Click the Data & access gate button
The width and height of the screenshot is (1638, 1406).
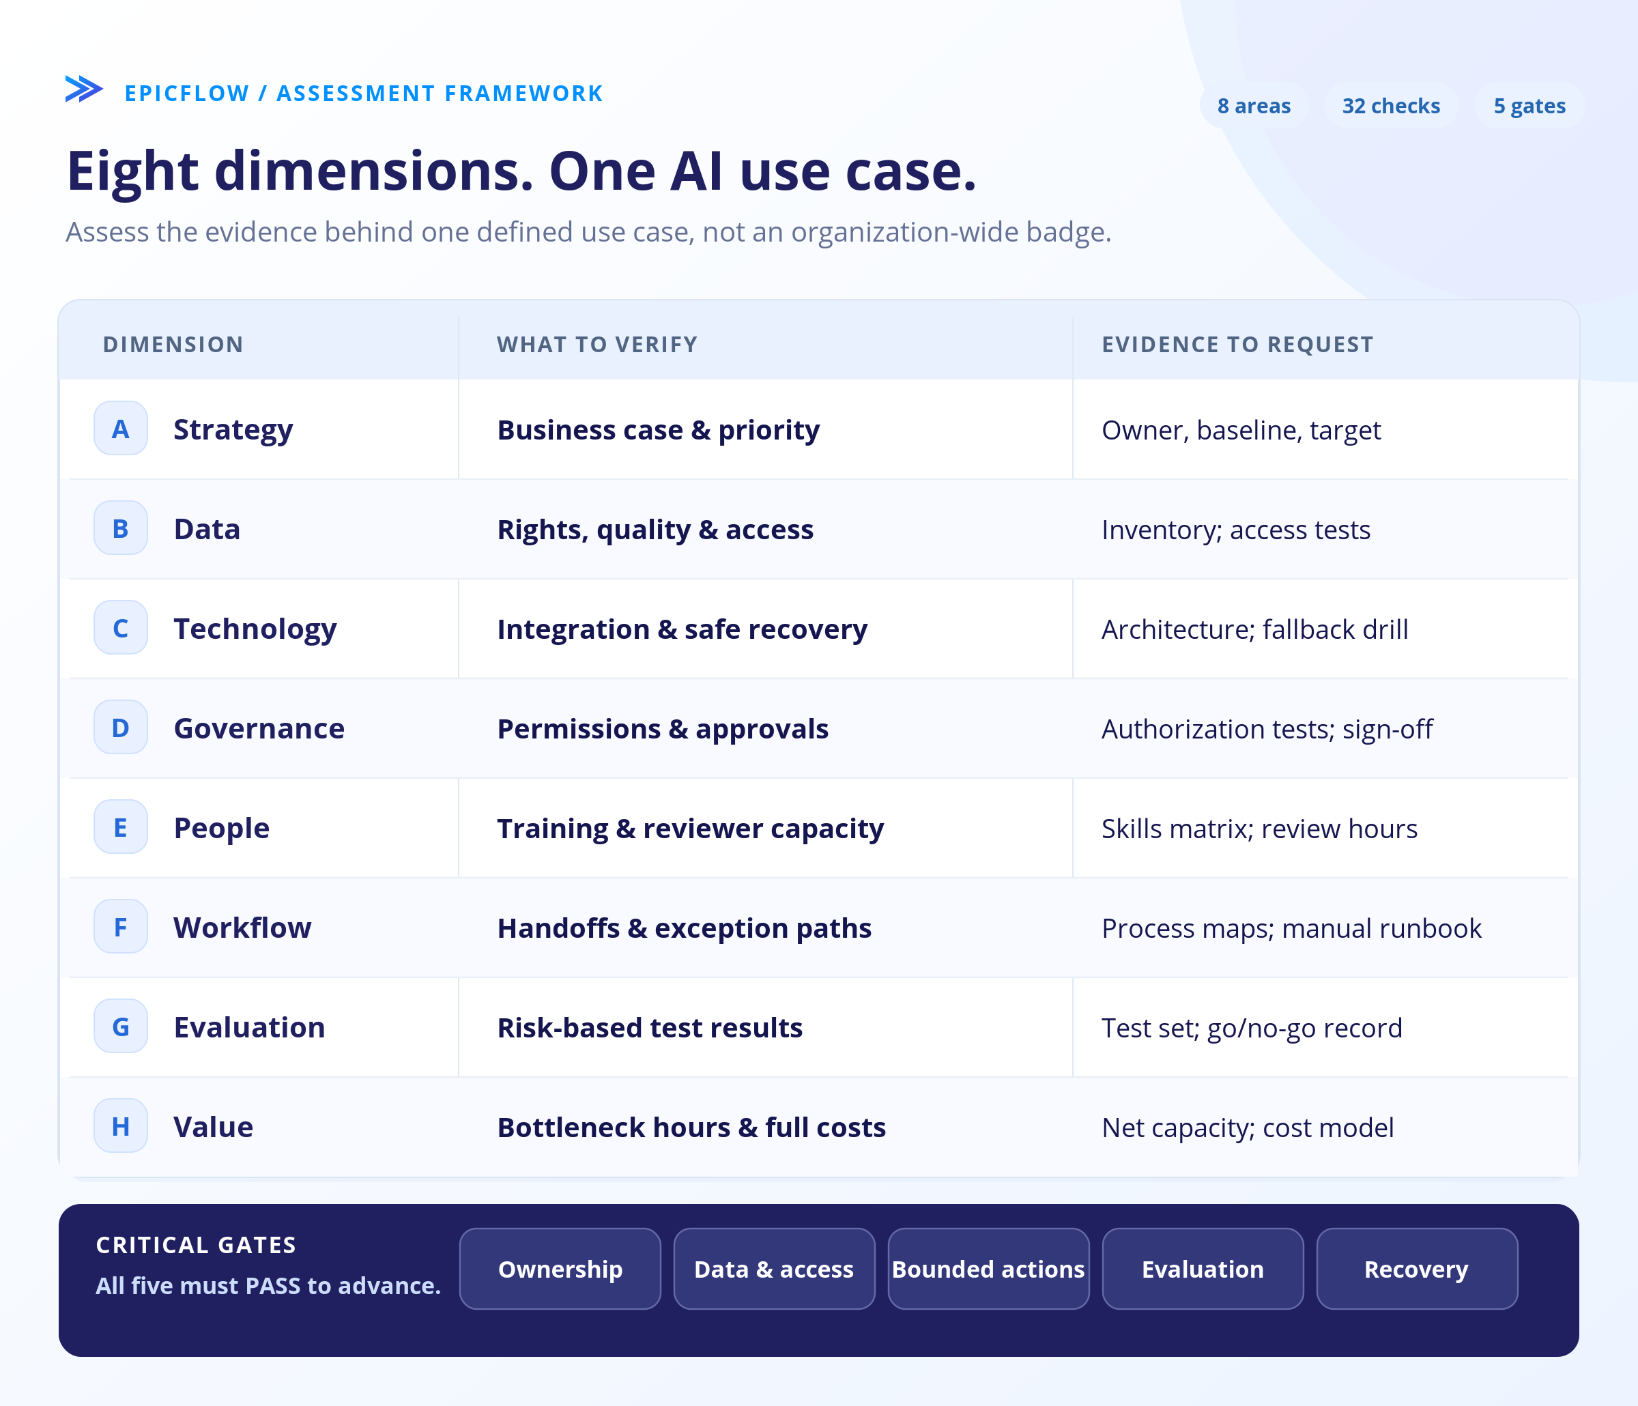[x=774, y=1268]
